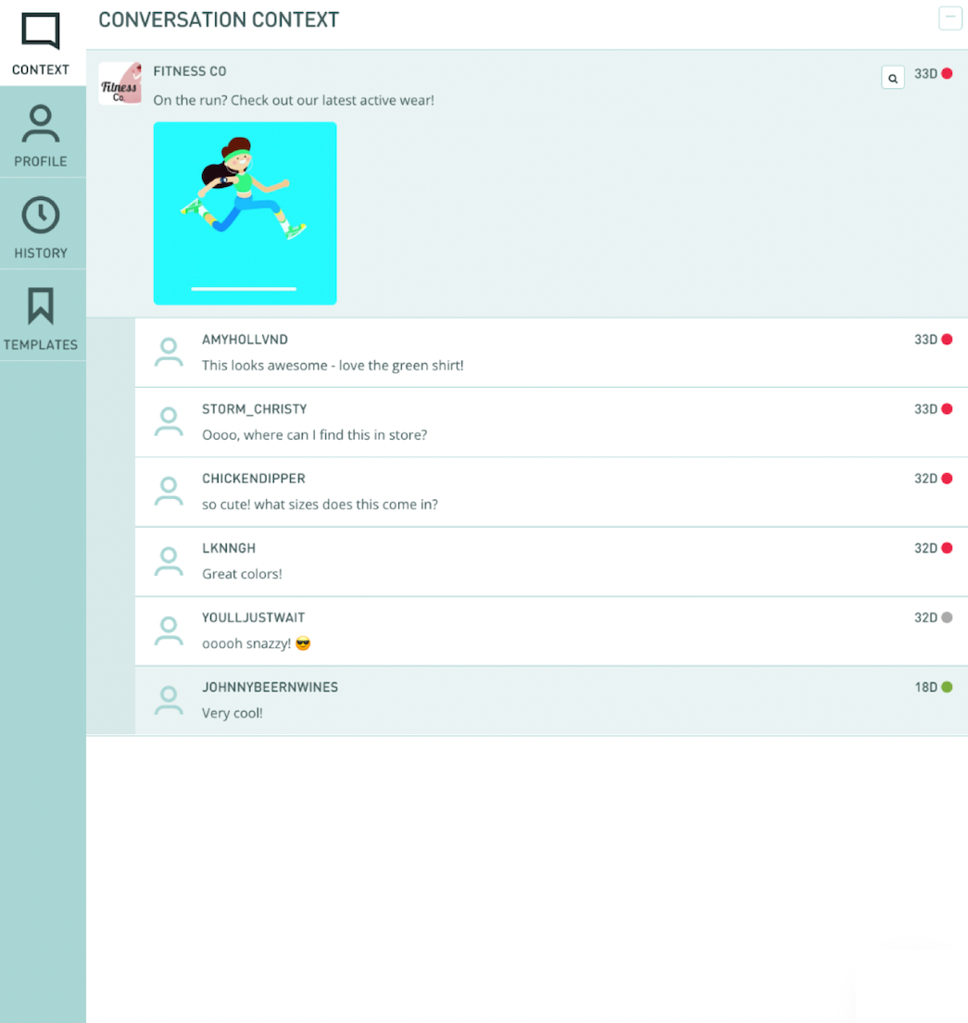Click the green status dot on JOHNNYBEERNWINES comment

(x=947, y=687)
